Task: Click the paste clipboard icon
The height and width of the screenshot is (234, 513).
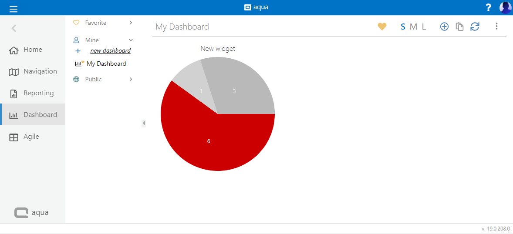Action: (459, 27)
